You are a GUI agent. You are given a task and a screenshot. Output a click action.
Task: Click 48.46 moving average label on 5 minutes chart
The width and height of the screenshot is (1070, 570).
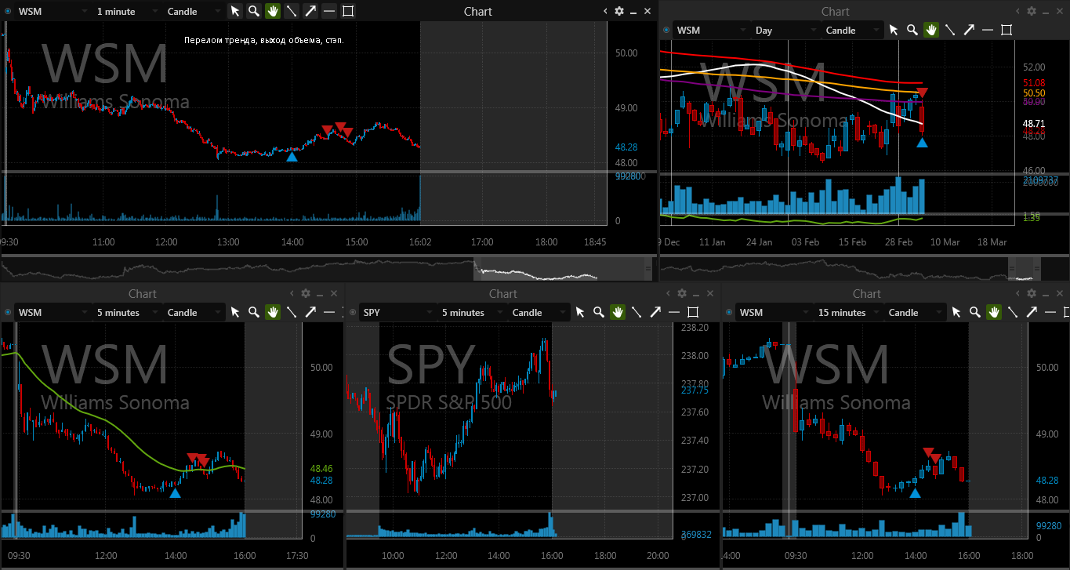tap(321, 468)
